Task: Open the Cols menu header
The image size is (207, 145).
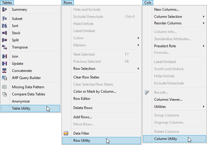Action: [148, 2]
